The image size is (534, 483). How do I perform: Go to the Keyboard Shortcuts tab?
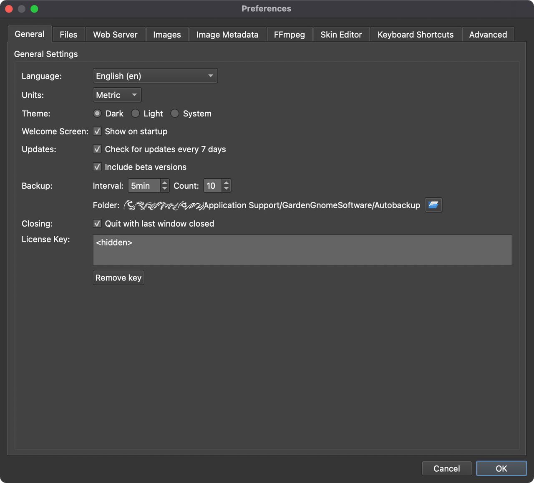(415, 35)
